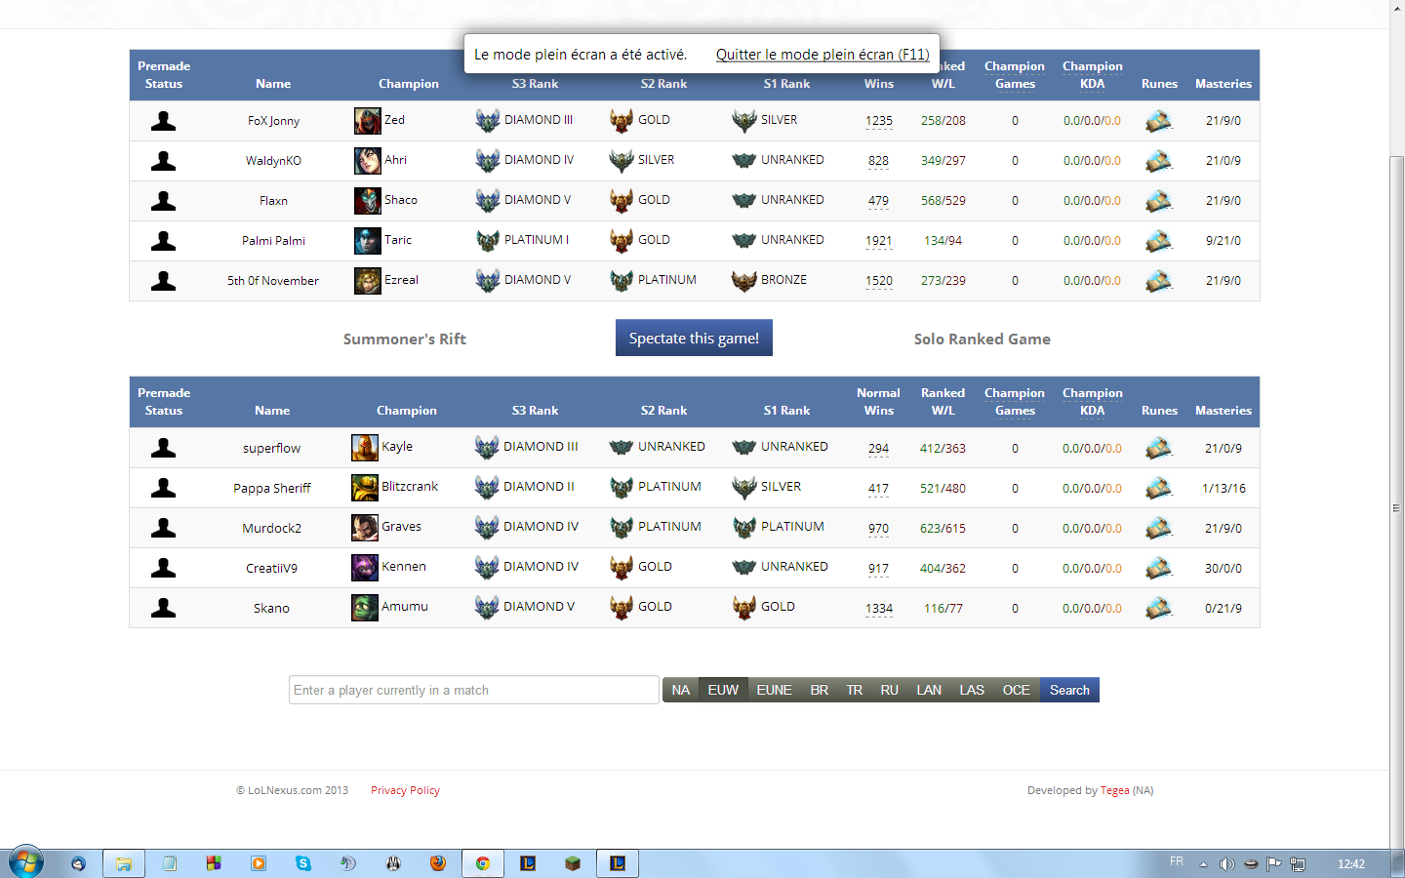The height and width of the screenshot is (878, 1405).
Task: Open runes icon for CreatiiV9
Action: (1158, 568)
